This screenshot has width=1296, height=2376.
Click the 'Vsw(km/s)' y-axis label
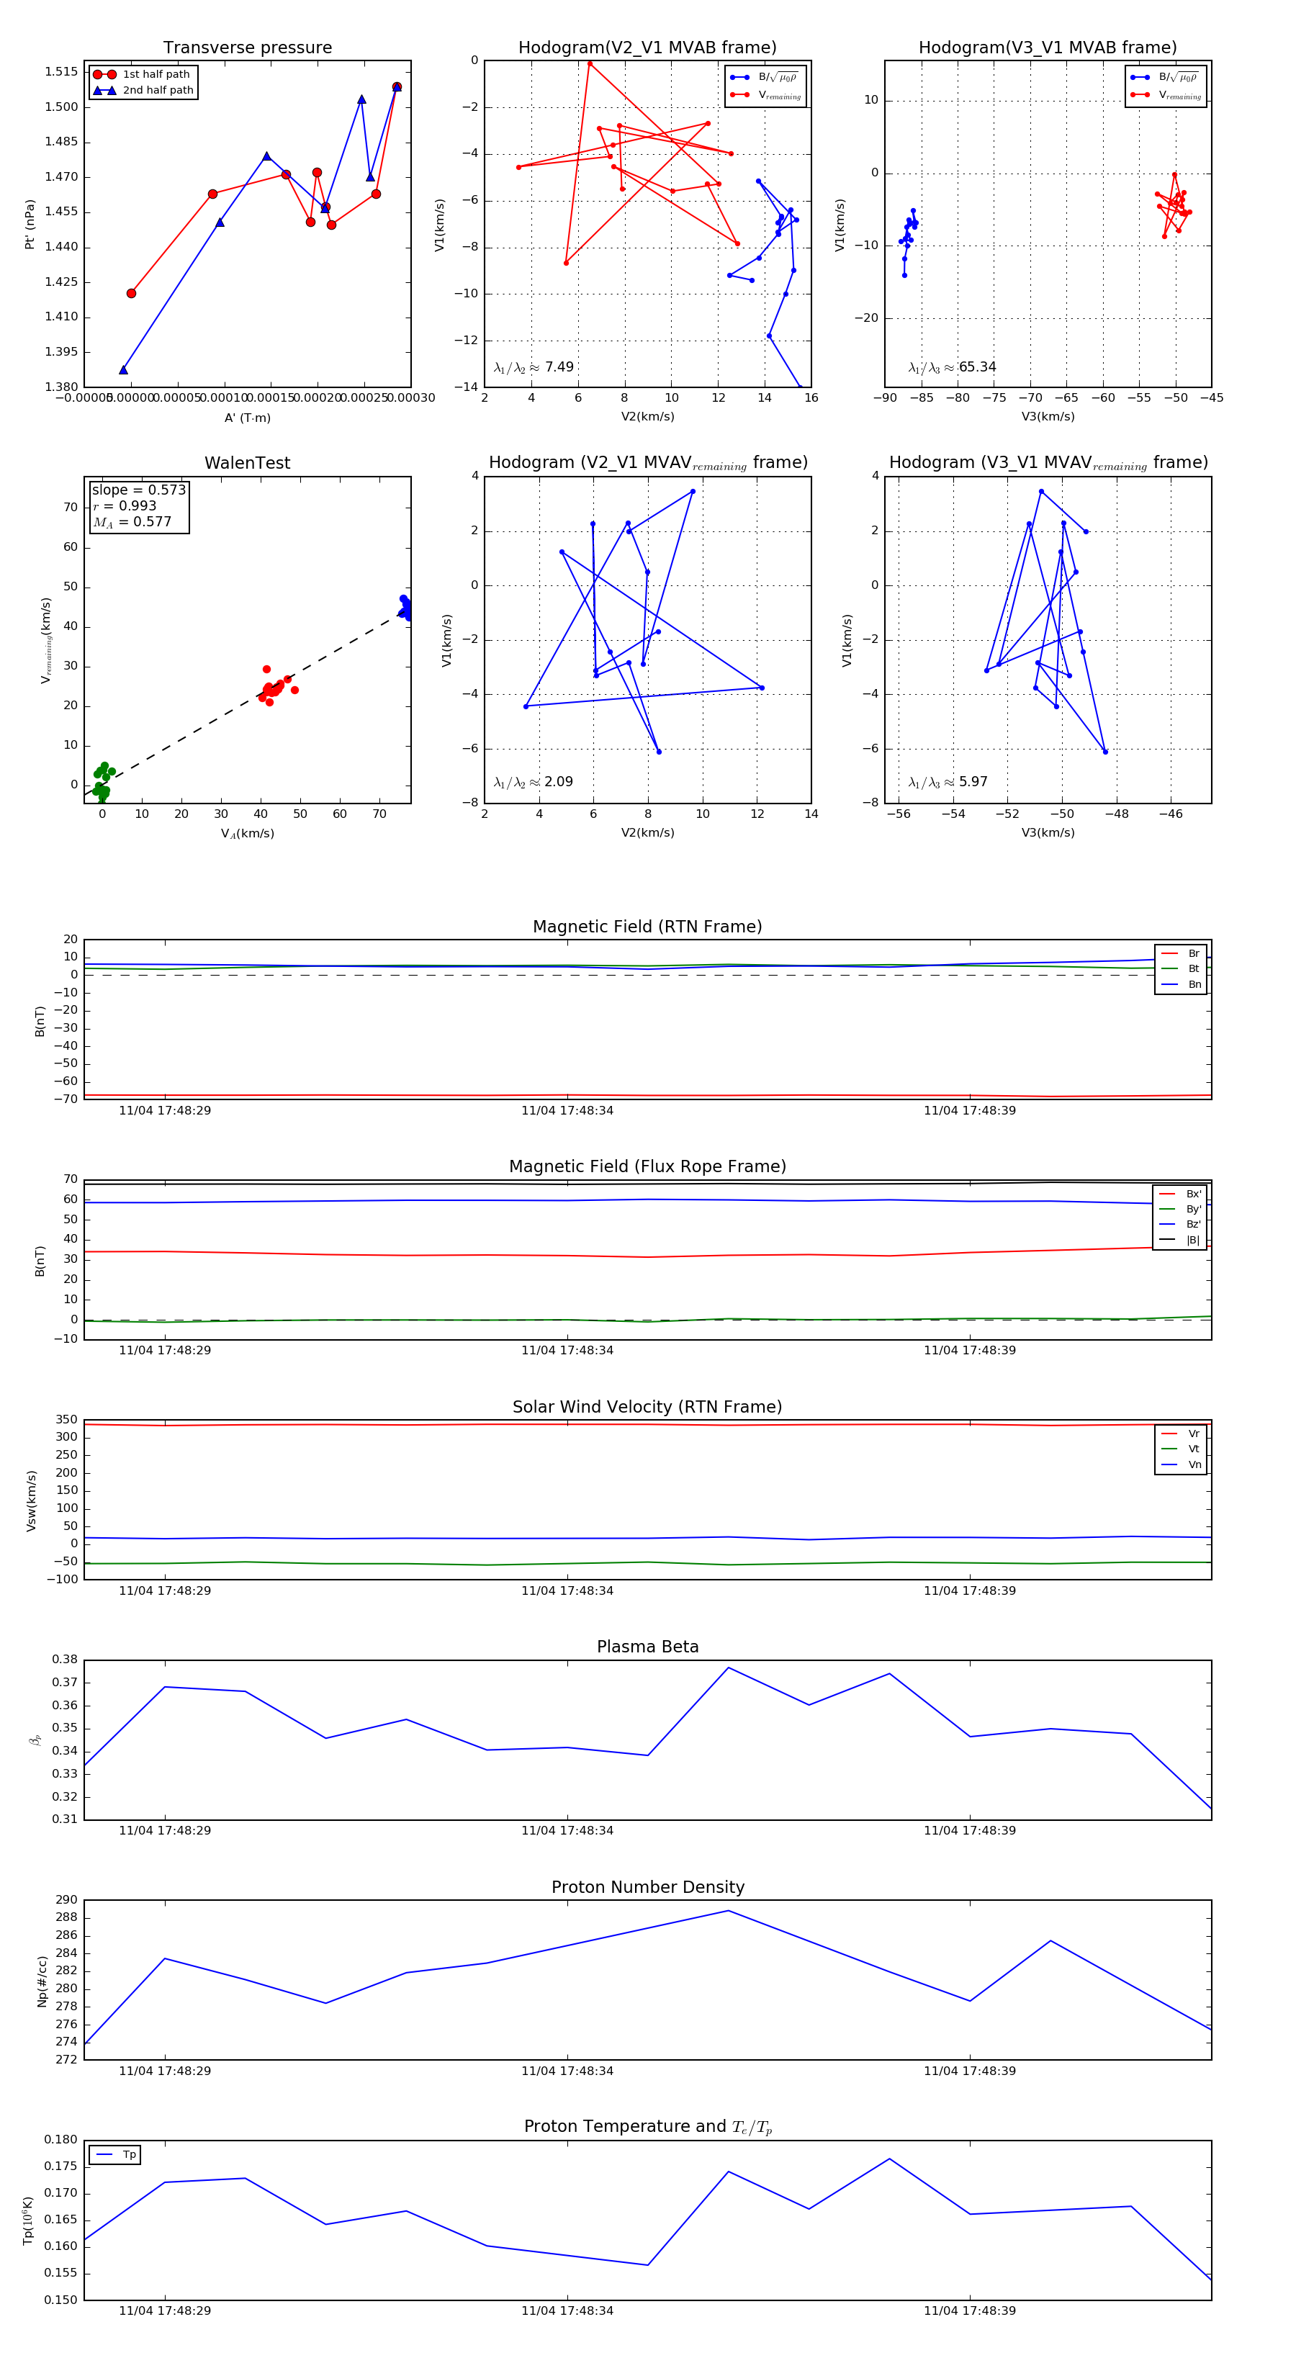pyautogui.click(x=32, y=1500)
